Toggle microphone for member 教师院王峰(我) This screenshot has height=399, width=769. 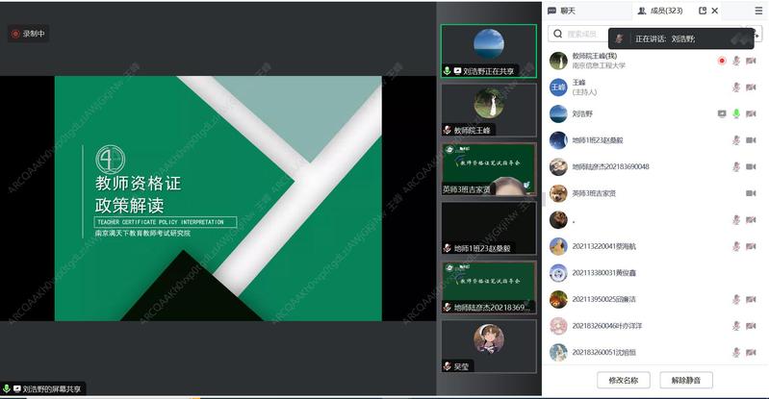pos(736,61)
